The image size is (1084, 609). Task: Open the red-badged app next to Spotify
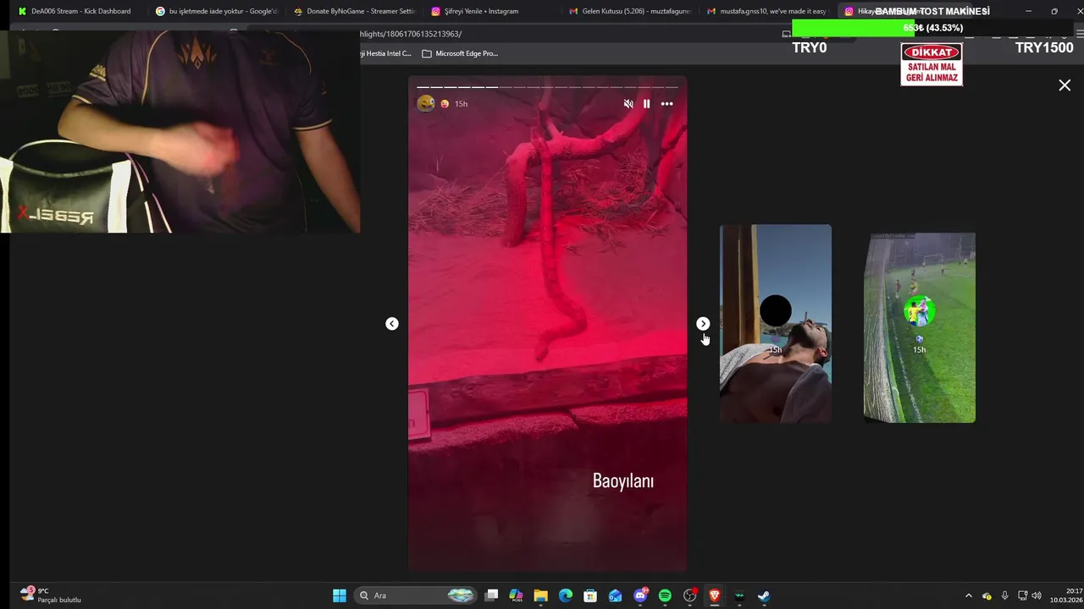tap(690, 595)
